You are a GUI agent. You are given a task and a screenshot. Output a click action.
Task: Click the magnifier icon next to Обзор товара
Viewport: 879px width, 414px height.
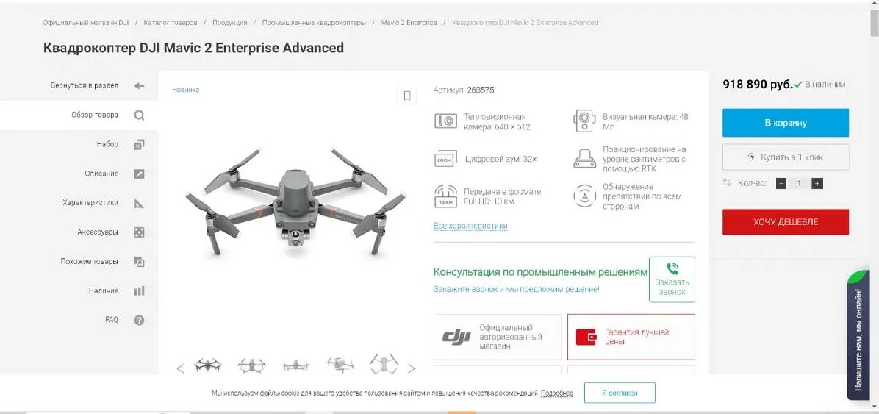(139, 115)
